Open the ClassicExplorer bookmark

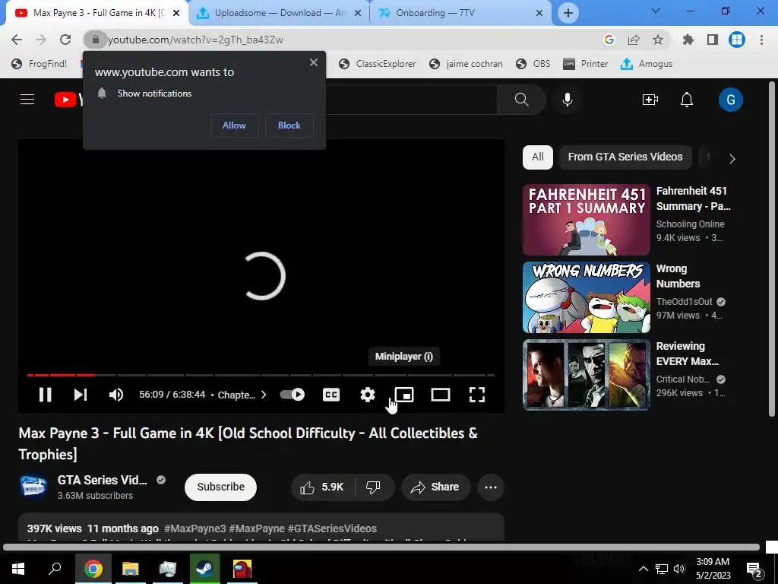378,64
